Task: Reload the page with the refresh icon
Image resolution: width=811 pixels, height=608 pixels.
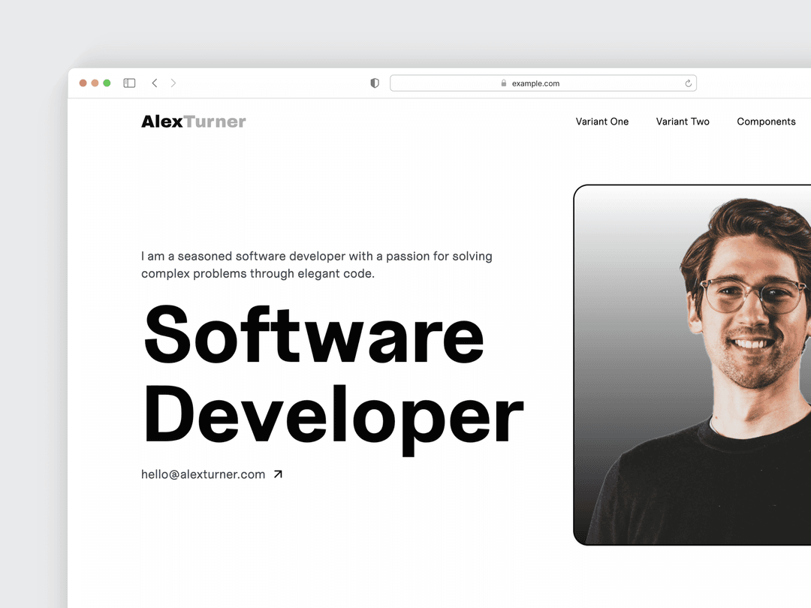Action: click(x=688, y=83)
